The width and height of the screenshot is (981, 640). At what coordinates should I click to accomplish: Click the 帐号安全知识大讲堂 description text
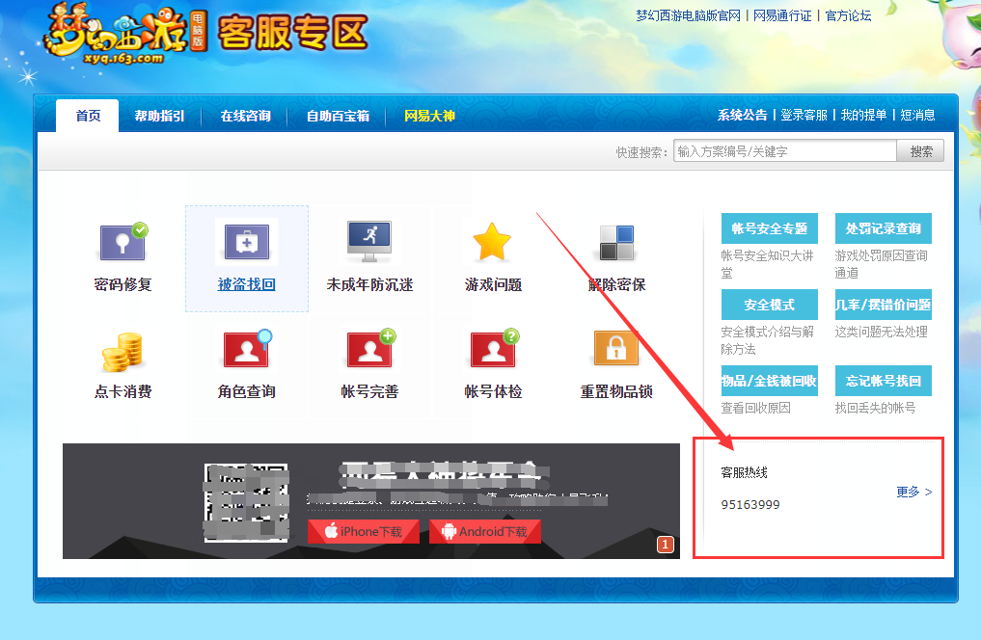[768, 264]
